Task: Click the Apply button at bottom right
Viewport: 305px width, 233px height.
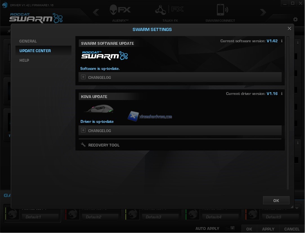Action: tap(268, 229)
